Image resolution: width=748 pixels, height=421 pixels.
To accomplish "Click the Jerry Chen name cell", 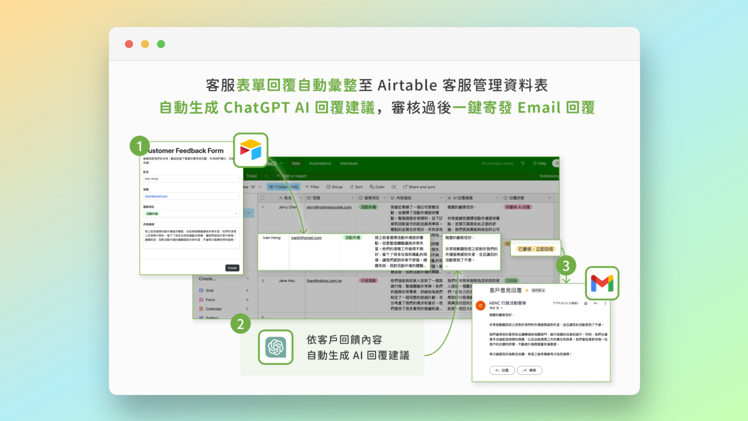I will (288, 207).
